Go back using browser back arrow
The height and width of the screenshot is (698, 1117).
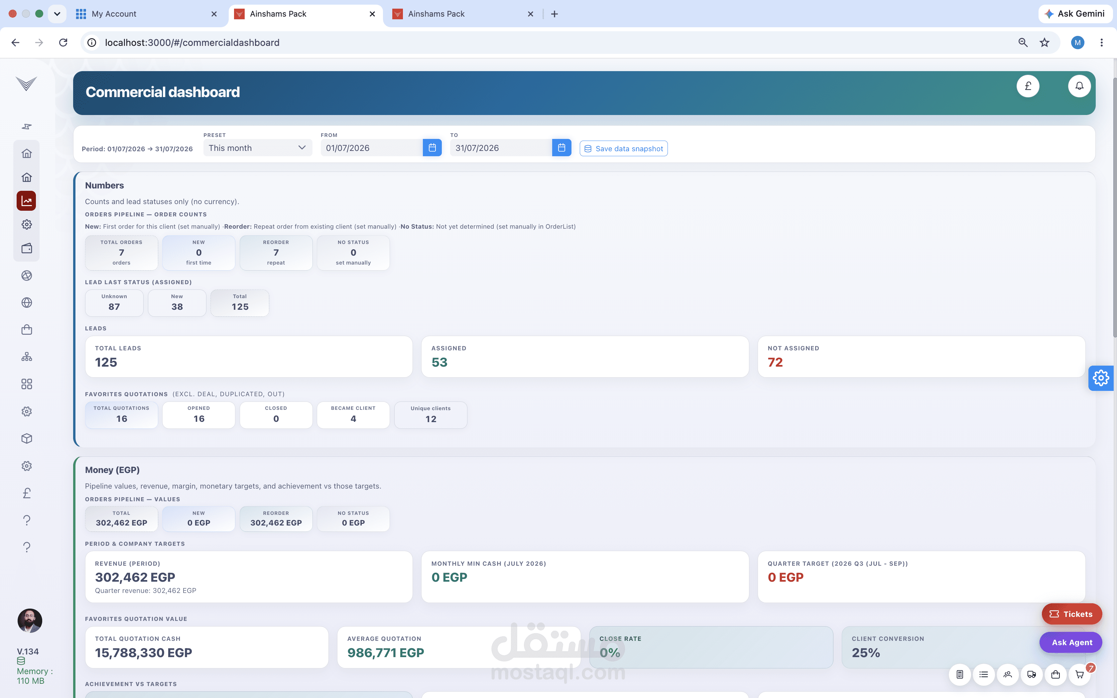coord(15,43)
